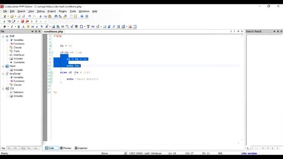Click the Lite version link

click(x=249, y=153)
